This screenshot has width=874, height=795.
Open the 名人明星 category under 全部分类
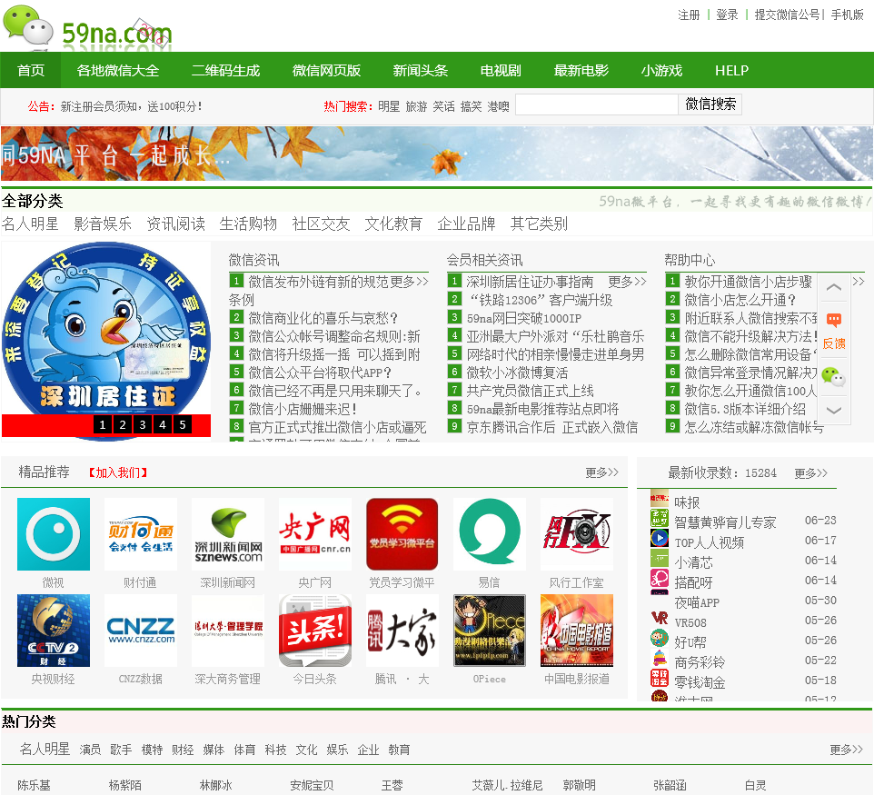tap(30, 224)
